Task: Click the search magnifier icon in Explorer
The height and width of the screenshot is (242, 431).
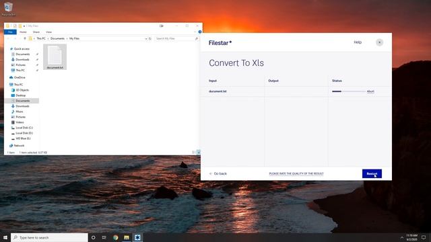Action: click(x=197, y=39)
